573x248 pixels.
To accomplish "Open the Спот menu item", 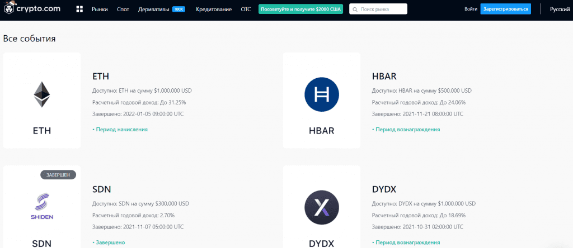I will [123, 9].
